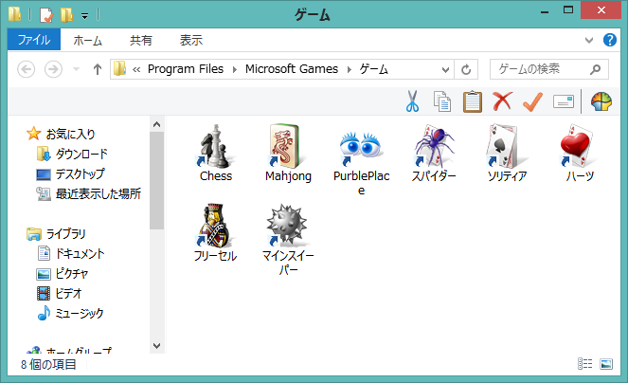Open the ファイル tab
This screenshot has height=383, width=628.
pyautogui.click(x=34, y=40)
